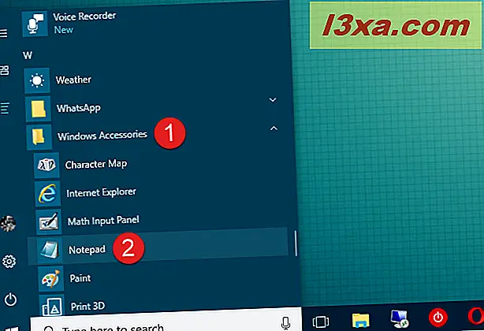
Task: Click the Windows Accessories folder icon
Action: (x=39, y=137)
